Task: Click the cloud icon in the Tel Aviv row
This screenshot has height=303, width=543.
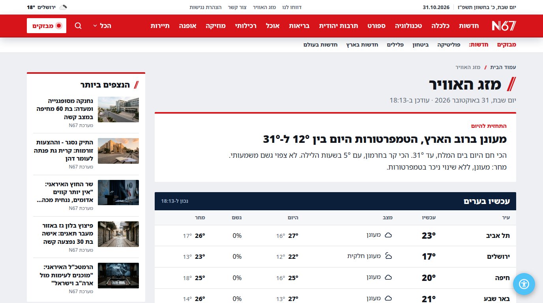Action: click(x=388, y=236)
